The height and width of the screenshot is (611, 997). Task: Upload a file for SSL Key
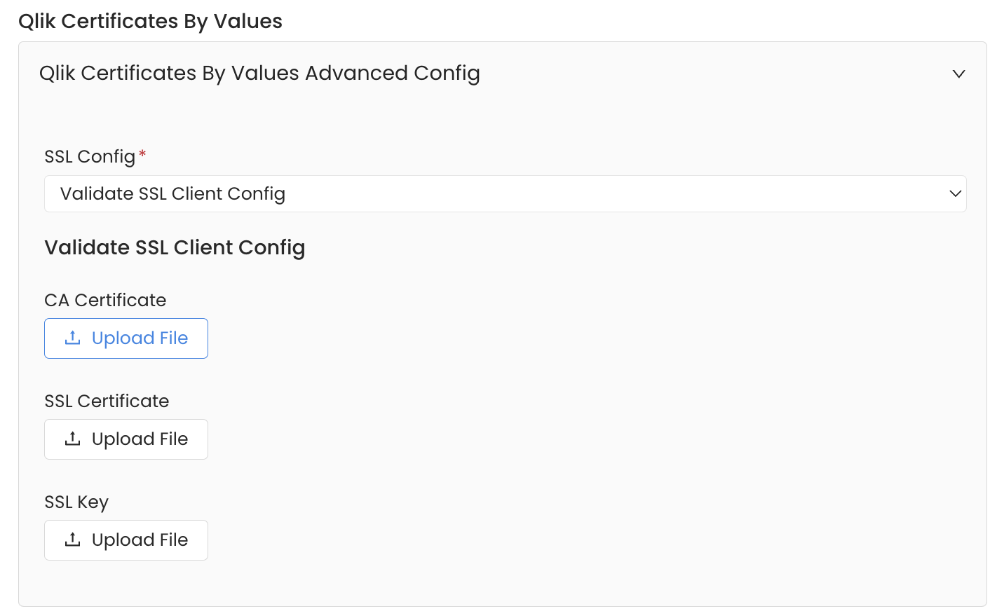pos(126,540)
